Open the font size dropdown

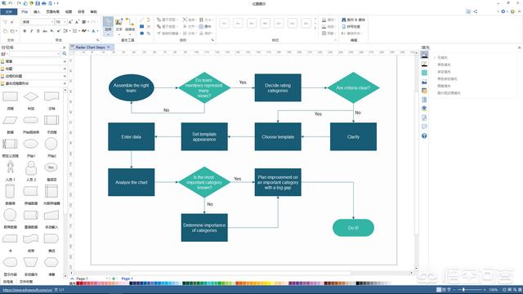tap(60, 22)
